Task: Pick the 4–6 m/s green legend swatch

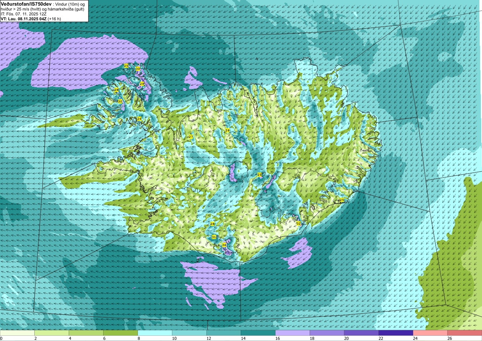Action: click(x=86, y=333)
